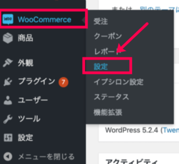Click the Settings sliders icon in sidebar
179x164 pixels.
[x=8, y=138]
